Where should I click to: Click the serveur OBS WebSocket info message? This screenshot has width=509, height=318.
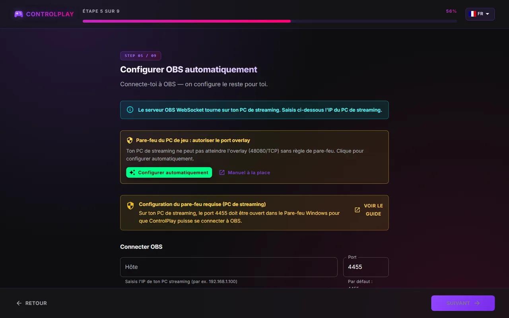point(260,110)
